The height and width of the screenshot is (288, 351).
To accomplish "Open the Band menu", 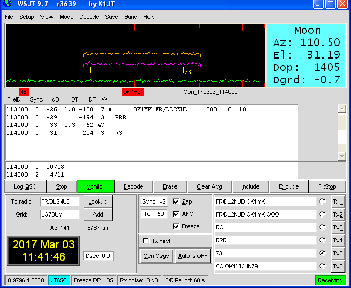I will 131,17.
